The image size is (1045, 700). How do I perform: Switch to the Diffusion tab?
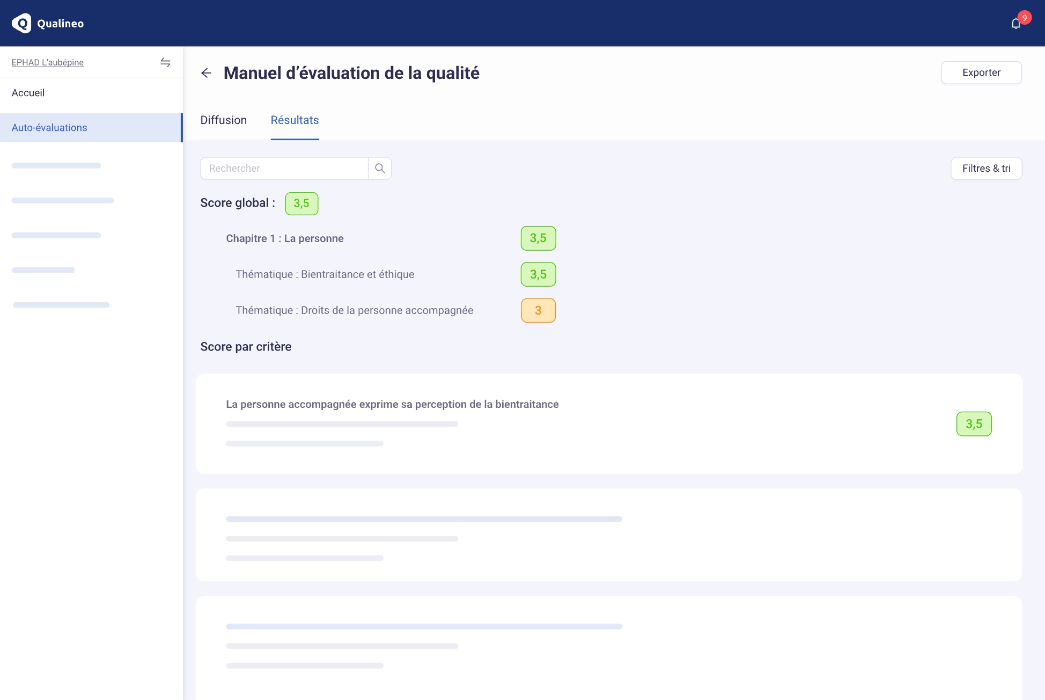coord(224,120)
